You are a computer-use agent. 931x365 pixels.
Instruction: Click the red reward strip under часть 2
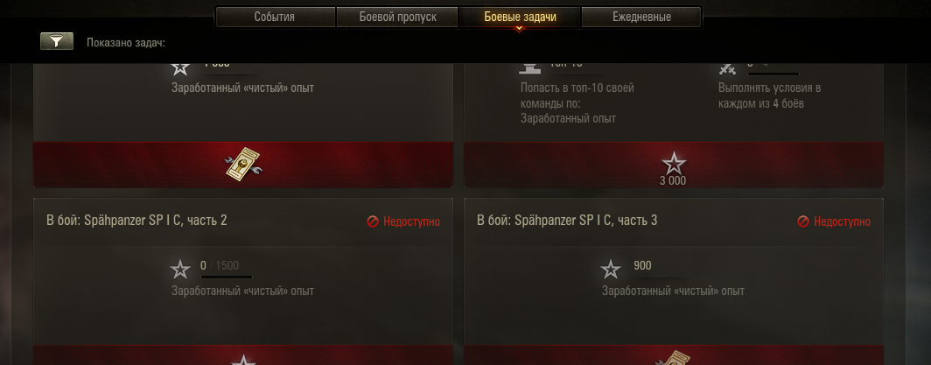243,354
